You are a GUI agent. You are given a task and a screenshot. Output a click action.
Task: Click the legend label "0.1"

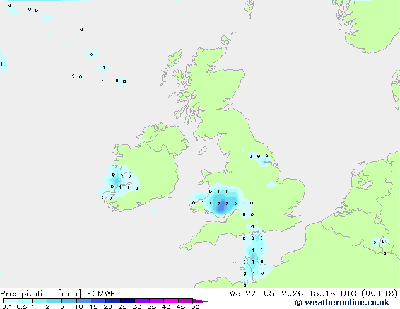point(7,306)
